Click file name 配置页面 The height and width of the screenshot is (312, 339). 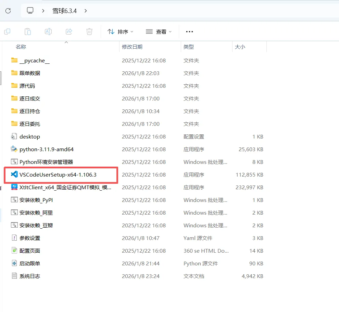(30, 251)
